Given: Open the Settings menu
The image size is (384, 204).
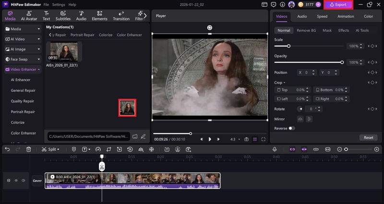Looking at the screenshot, I should click(59, 4).
